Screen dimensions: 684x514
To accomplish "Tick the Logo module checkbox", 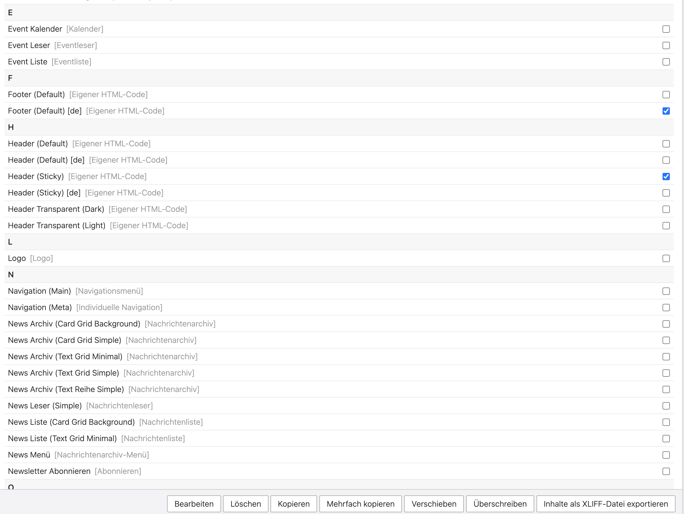I will coord(666,258).
